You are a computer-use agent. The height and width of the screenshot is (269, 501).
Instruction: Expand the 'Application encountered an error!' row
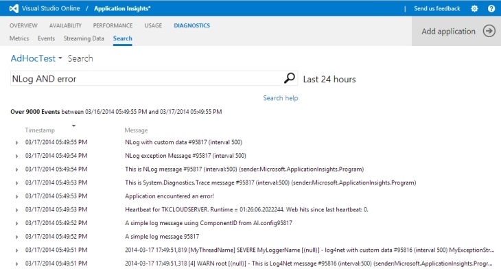point(16,196)
